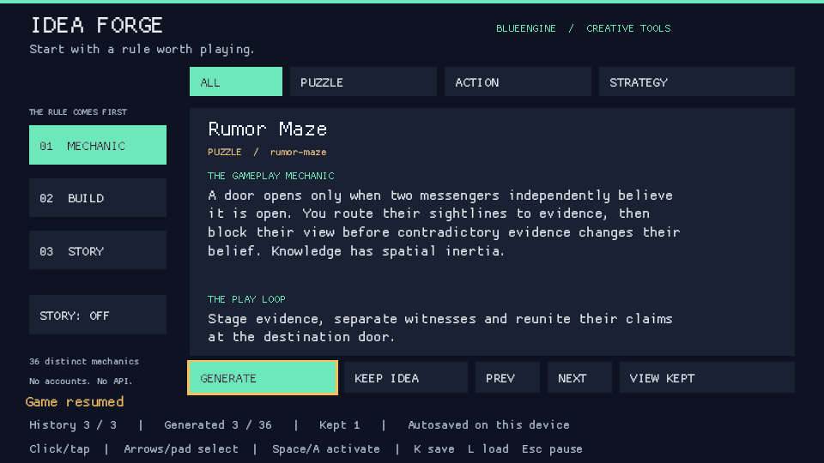Viewport: 824px width, 463px height.
Task: Click the 'Generated 3 / 36' status entry
Action: [x=218, y=425]
